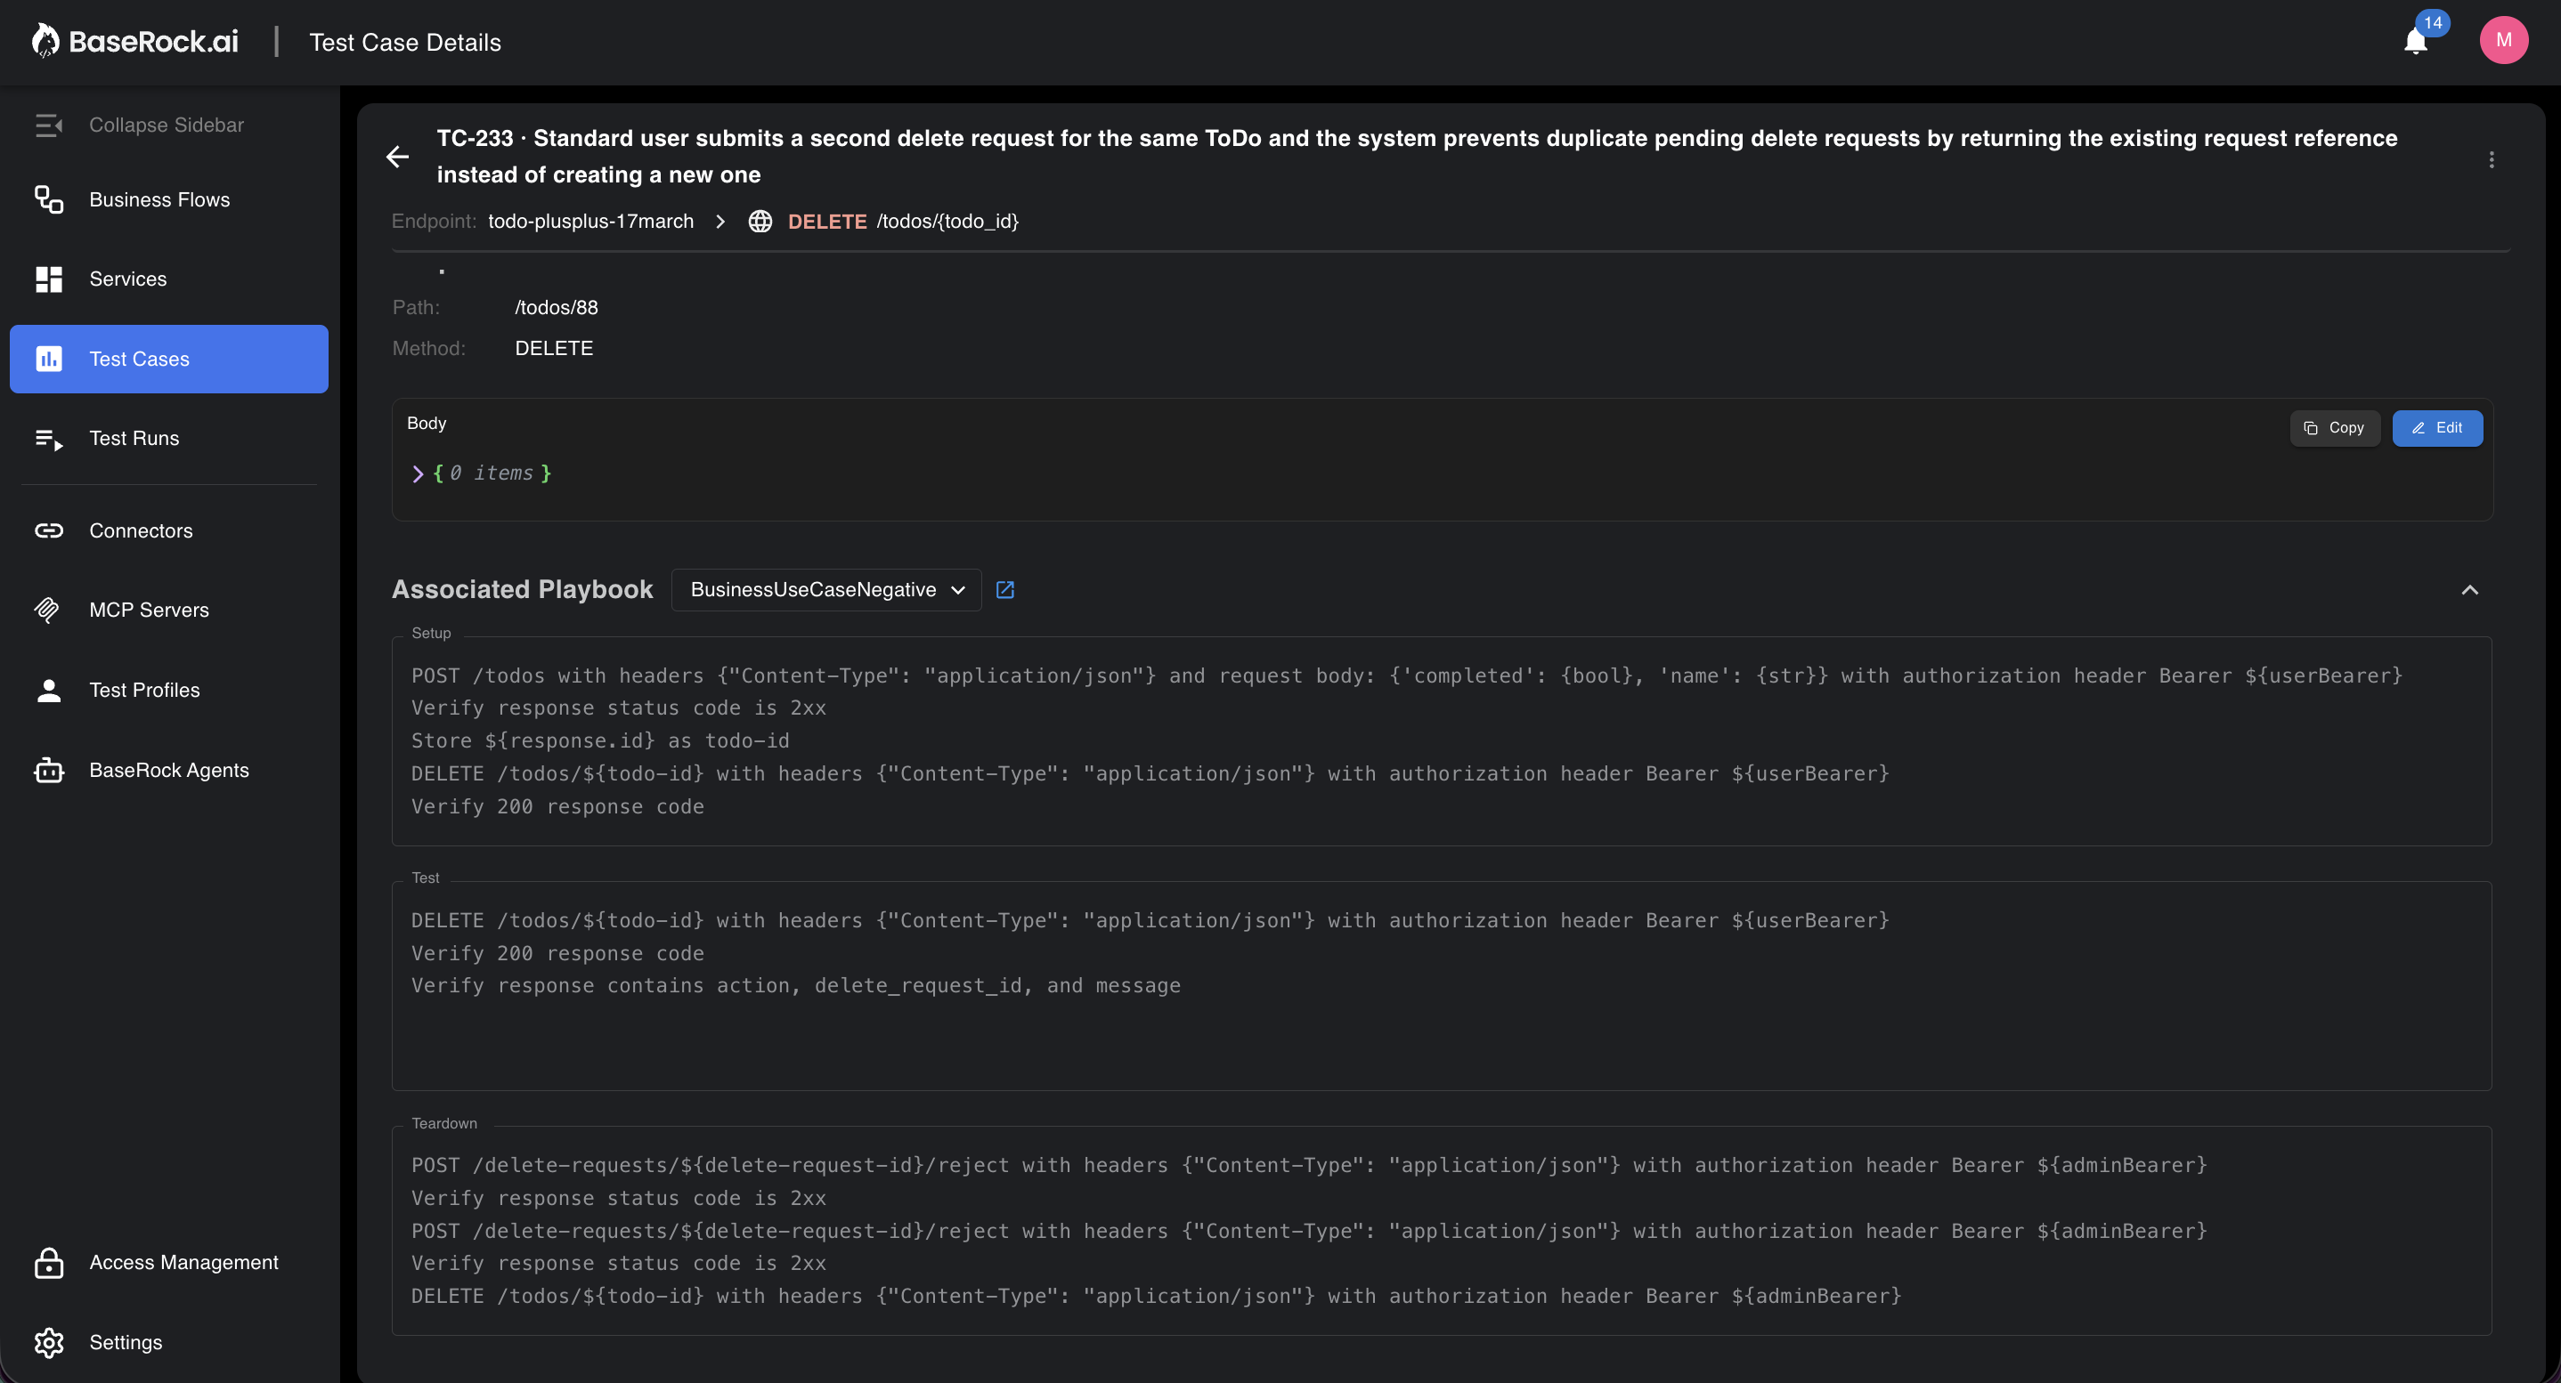Click the BaseRock Agents robot icon
The image size is (2561, 1383).
tap(49, 770)
